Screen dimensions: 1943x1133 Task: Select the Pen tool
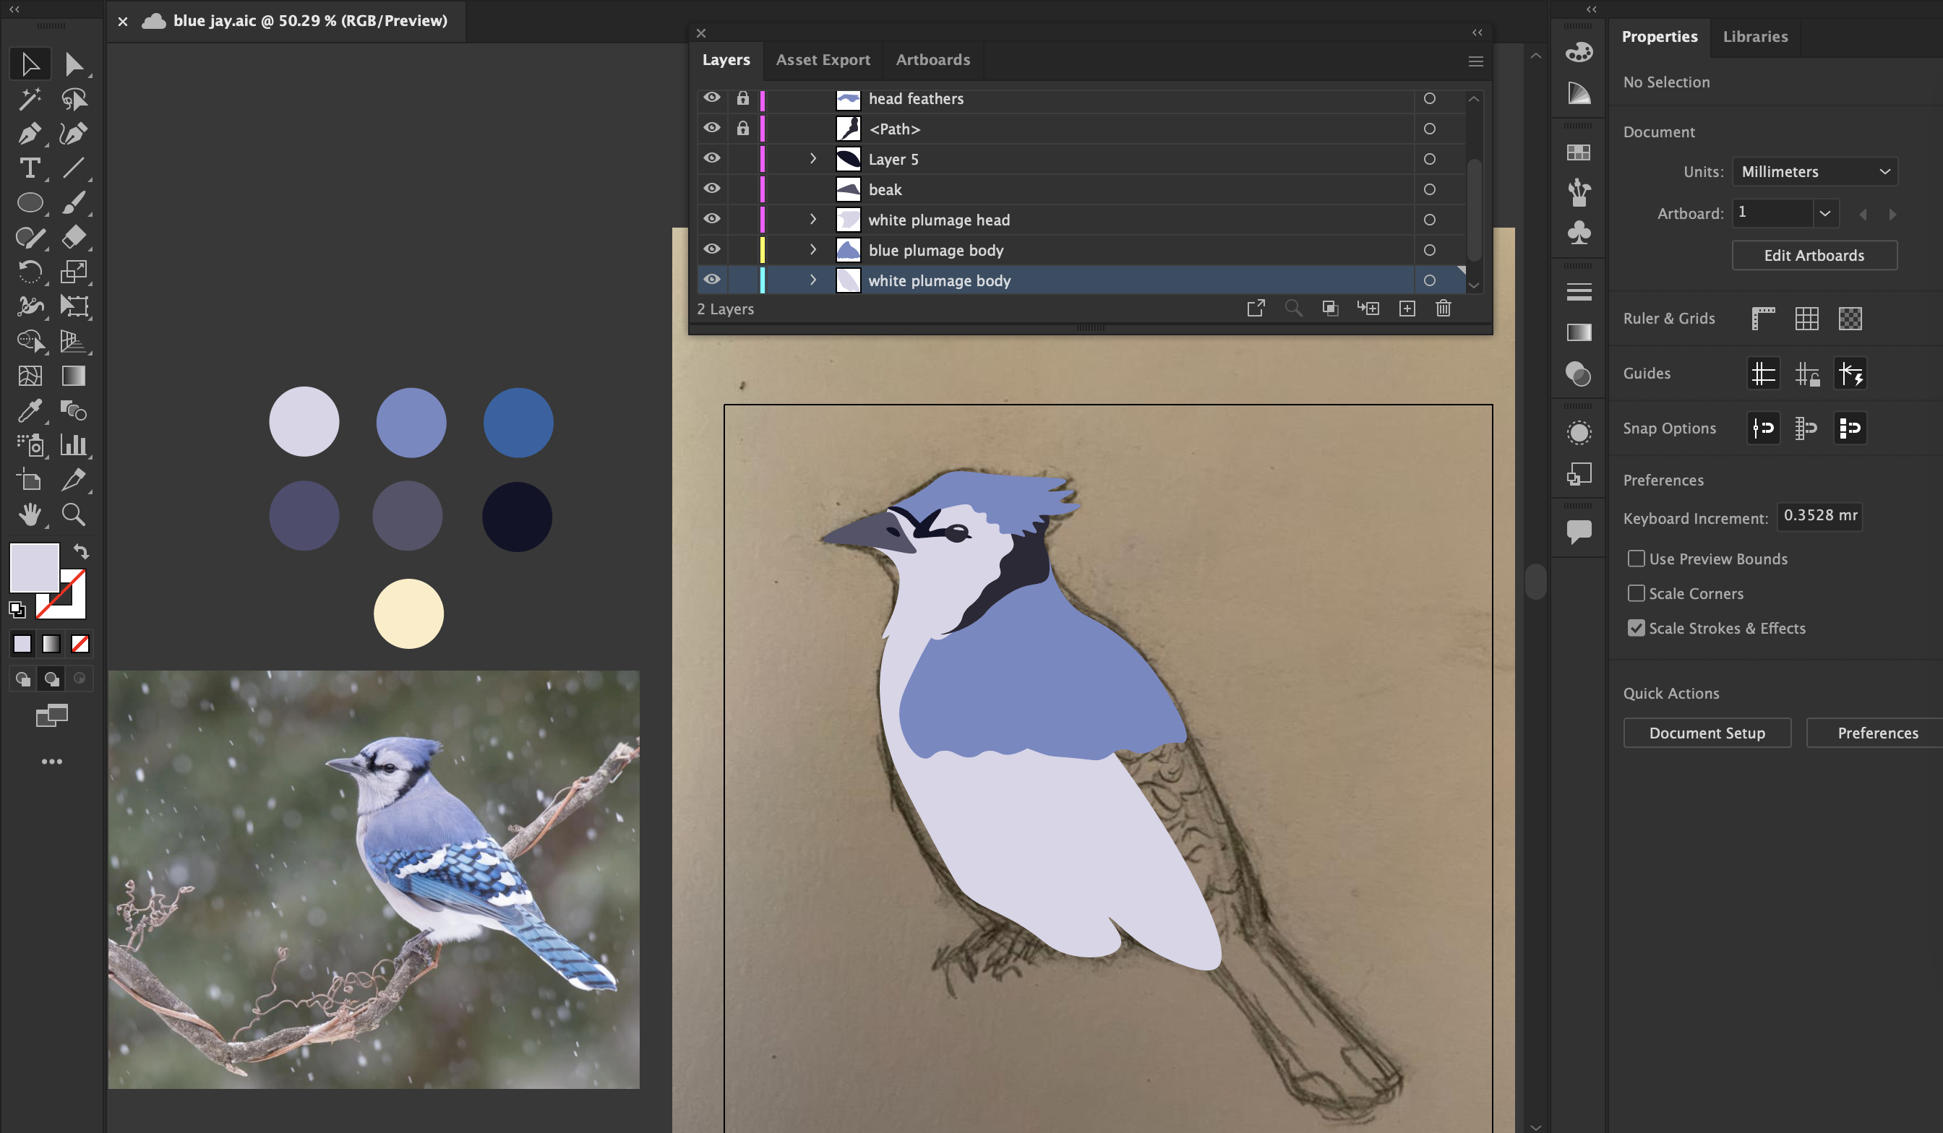click(x=30, y=134)
